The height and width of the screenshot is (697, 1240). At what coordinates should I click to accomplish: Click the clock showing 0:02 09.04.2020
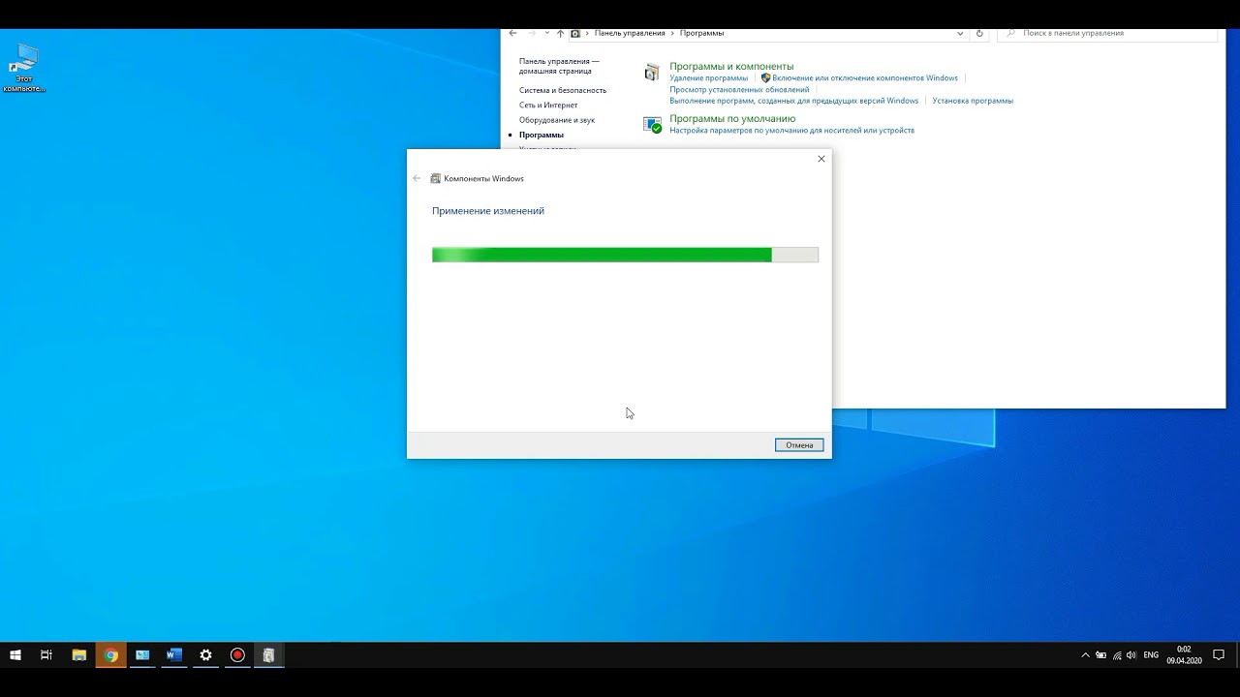pos(1184,655)
